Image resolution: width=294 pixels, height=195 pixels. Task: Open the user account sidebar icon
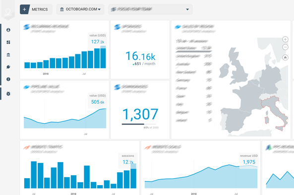coord(8,30)
